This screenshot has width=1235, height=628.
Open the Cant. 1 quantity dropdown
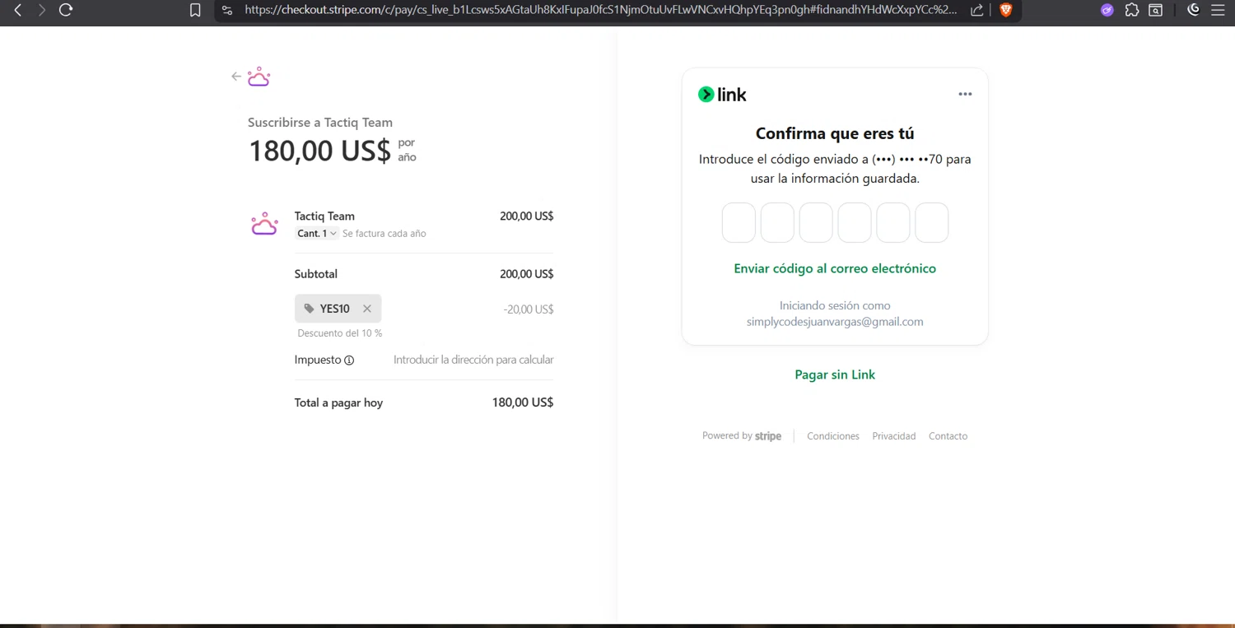(x=317, y=234)
